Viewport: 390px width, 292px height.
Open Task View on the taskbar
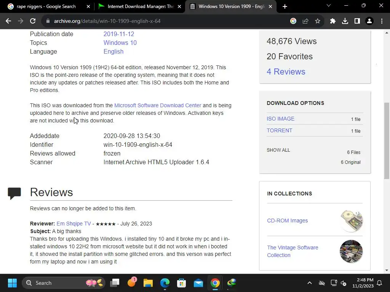(115, 283)
